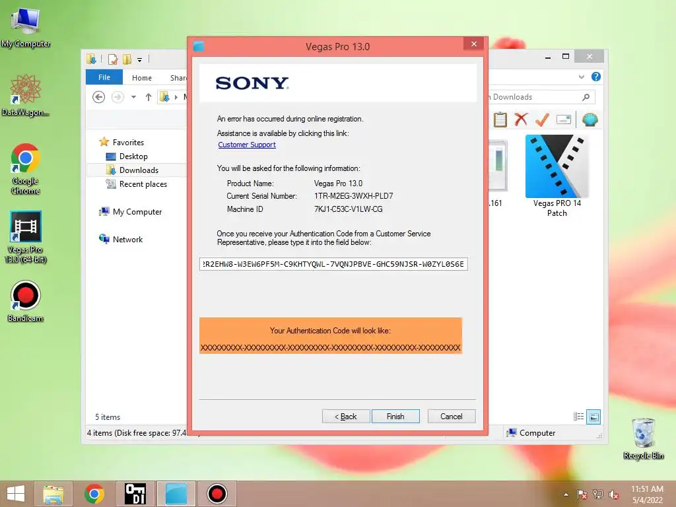Viewport: 676px width, 507px height.
Task: Click the Finish button in registration dialog
Action: pyautogui.click(x=395, y=417)
